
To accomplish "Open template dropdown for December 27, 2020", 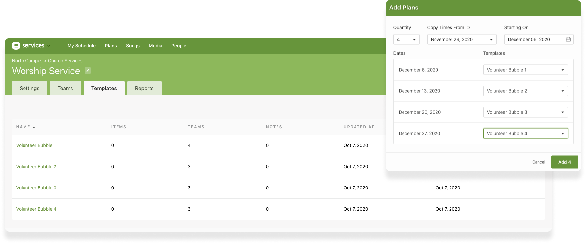I will [525, 134].
